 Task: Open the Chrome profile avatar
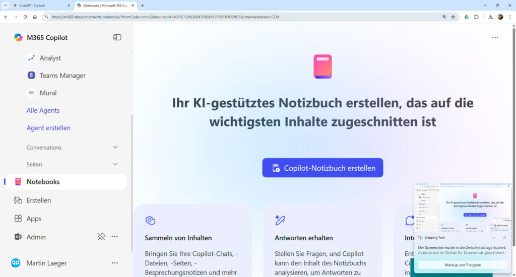(x=500, y=17)
